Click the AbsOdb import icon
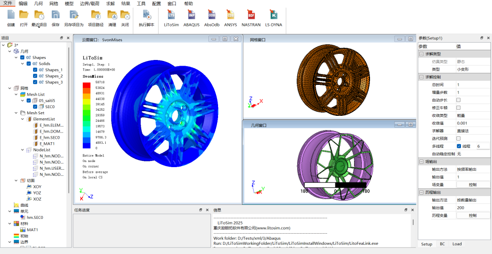This screenshot has width=492, height=254. pos(212,15)
